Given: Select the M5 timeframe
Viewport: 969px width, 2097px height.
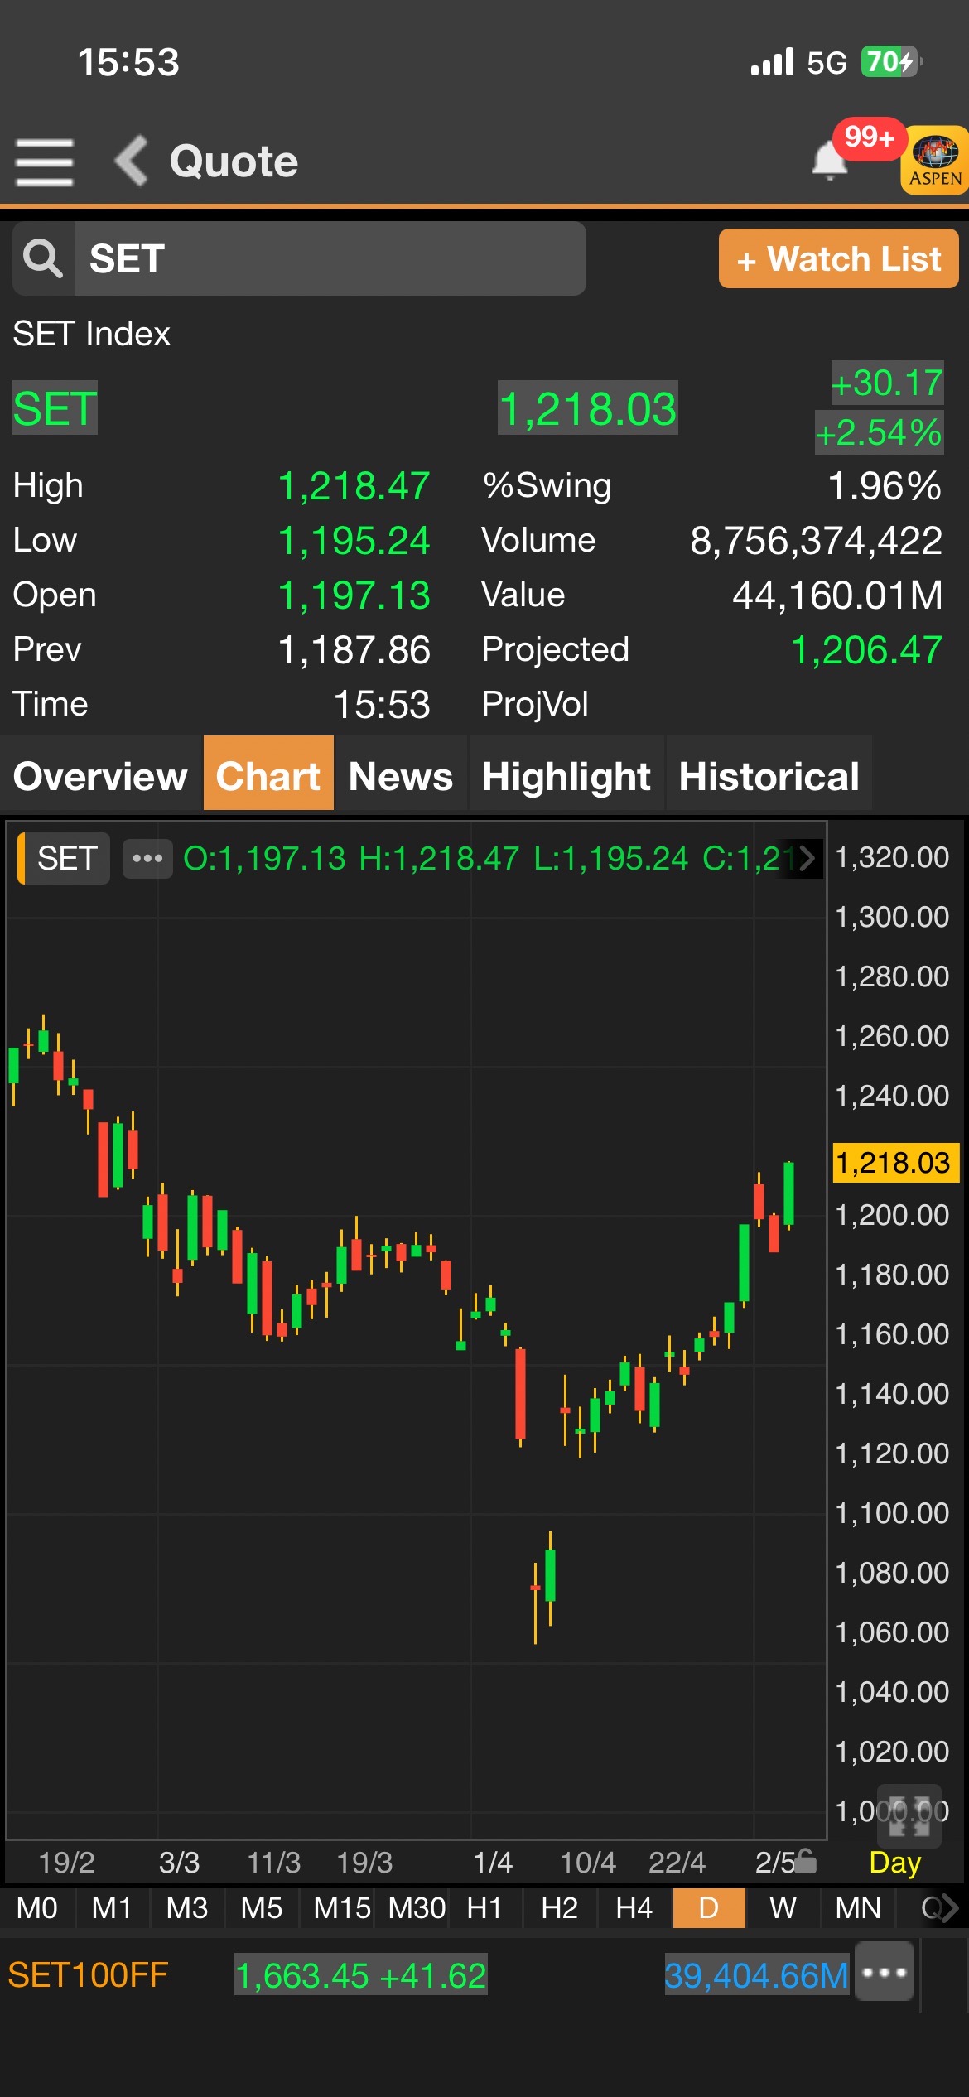Looking at the screenshot, I should click(261, 1908).
